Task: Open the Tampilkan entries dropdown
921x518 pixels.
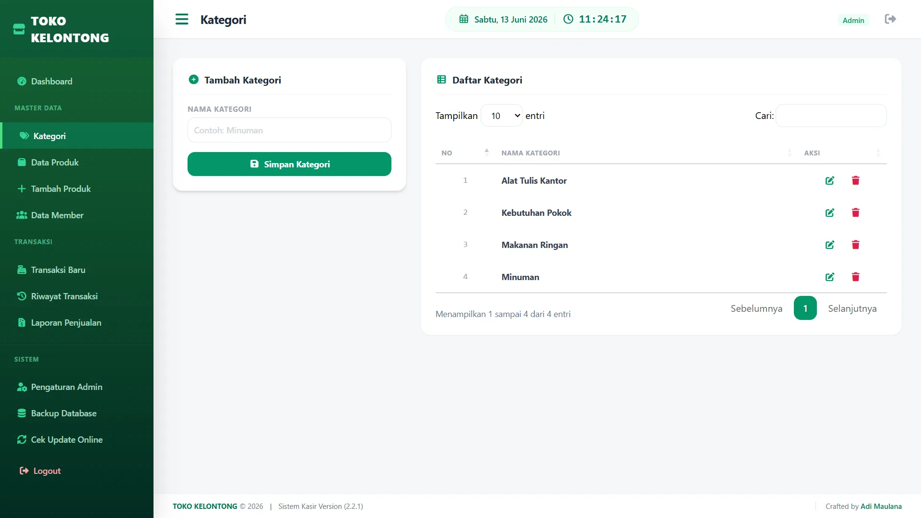Action: click(501, 116)
